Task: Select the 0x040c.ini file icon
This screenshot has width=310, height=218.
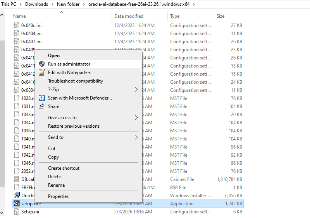Action: click(16, 25)
